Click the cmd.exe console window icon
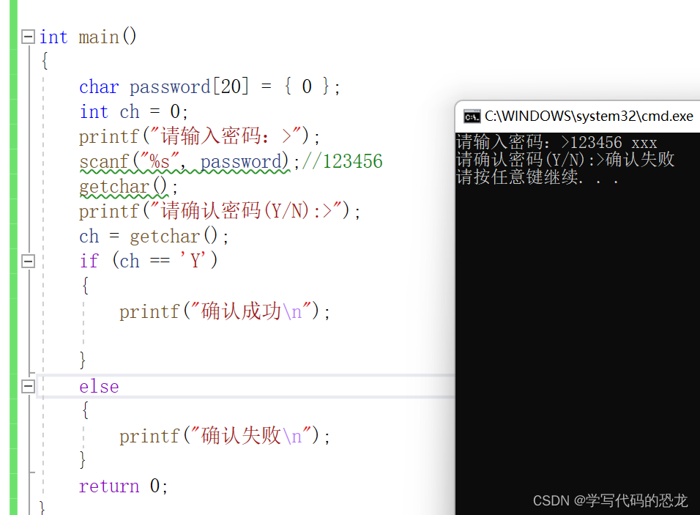 tap(472, 116)
